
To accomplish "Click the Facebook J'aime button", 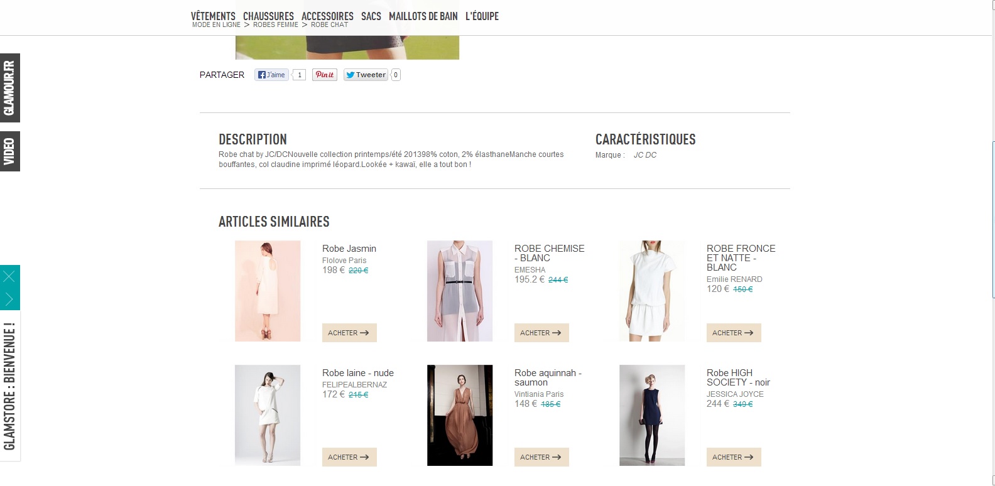I will click(x=271, y=75).
